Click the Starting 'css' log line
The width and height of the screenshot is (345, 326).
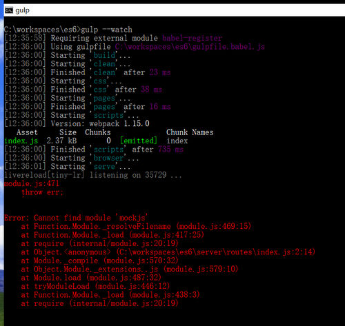[x=63, y=81]
